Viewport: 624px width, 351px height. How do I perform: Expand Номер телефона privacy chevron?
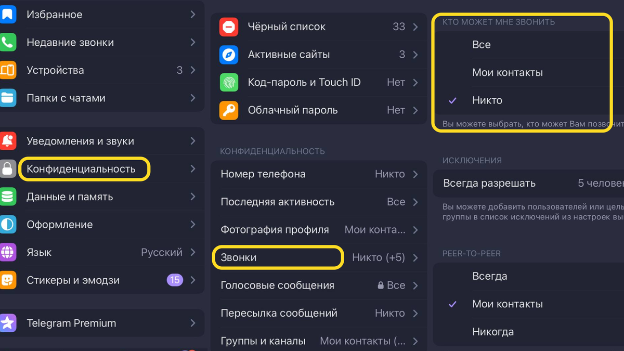(x=415, y=174)
